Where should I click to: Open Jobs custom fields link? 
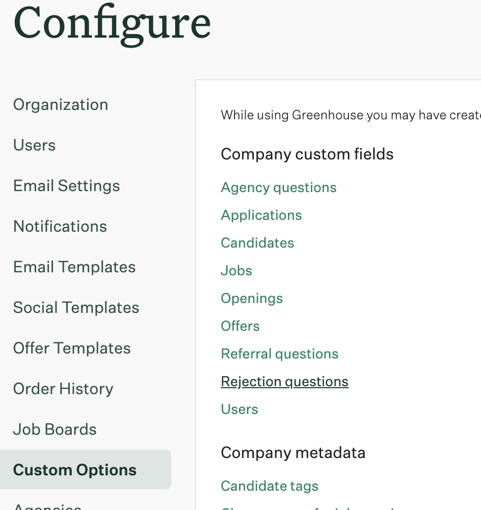click(236, 271)
